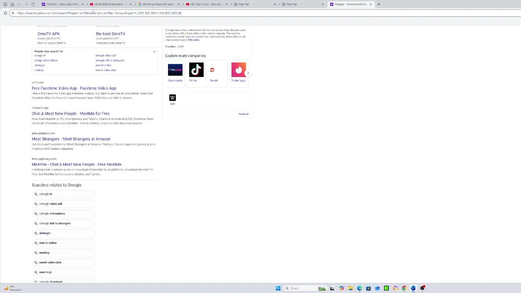This screenshot has width=521, height=293.
Task: Open the Windows Start menu
Action: [x=278, y=288]
